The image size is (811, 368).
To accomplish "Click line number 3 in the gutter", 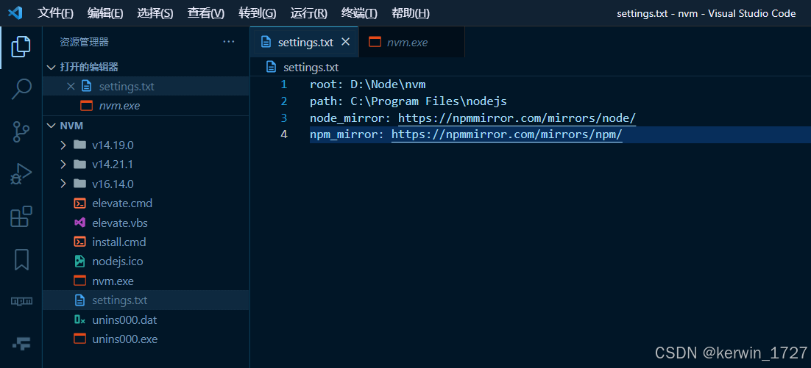I will click(283, 118).
